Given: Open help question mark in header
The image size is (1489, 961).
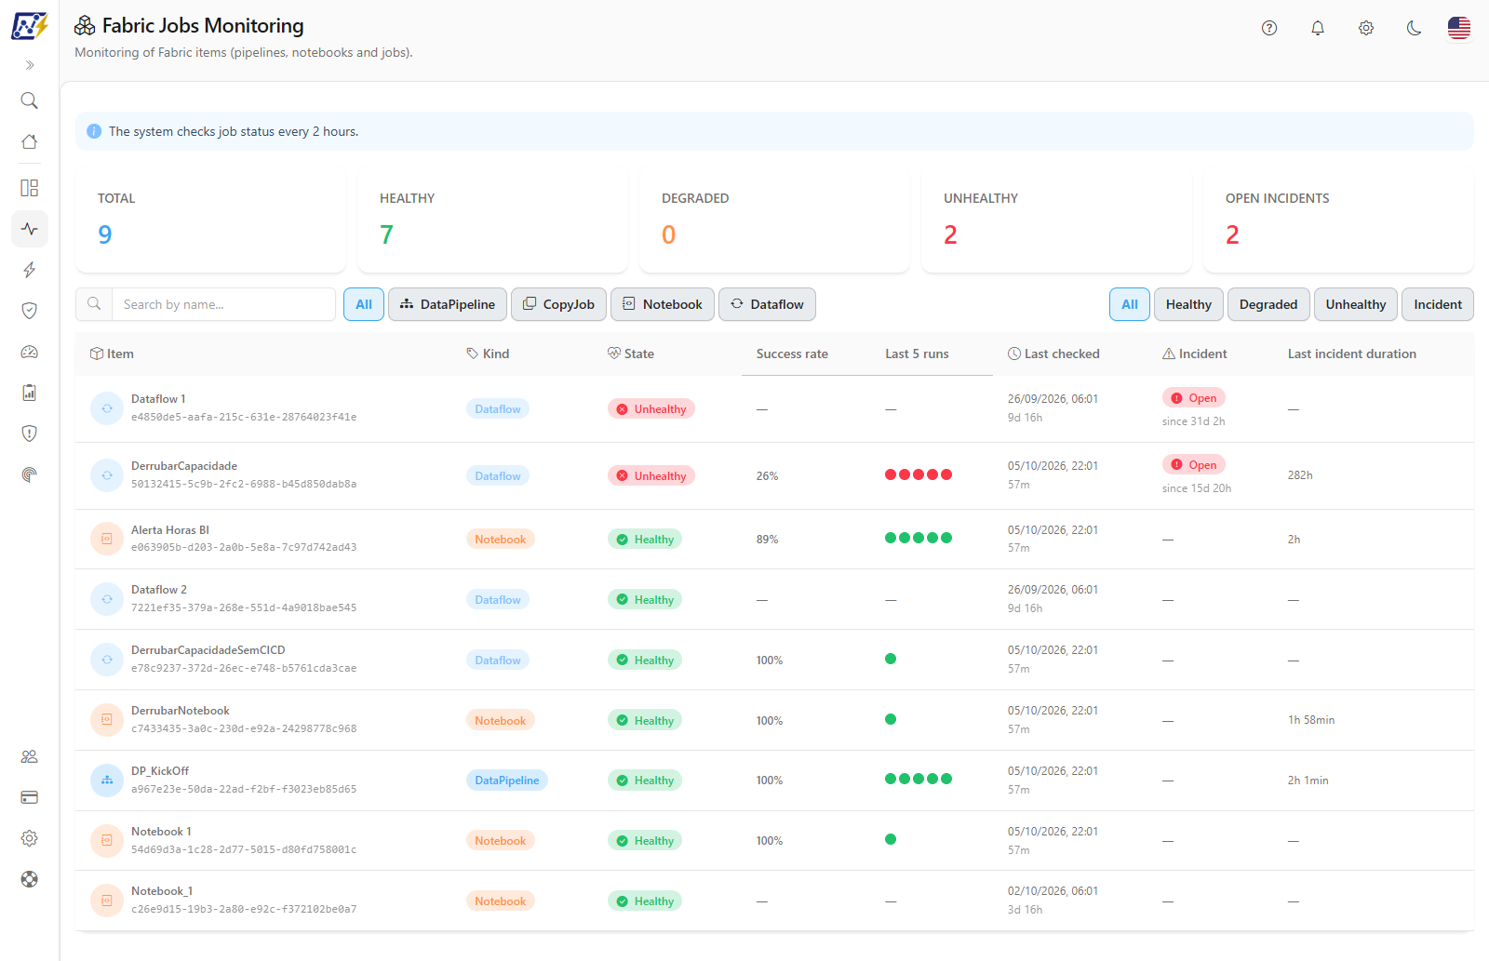Looking at the screenshot, I should 1269,28.
